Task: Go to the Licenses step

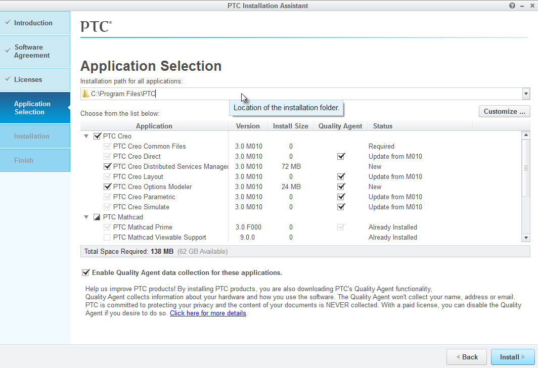Action: 35,79
